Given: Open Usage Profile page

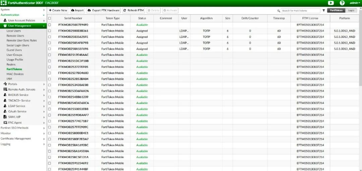Looking at the screenshot, I should [15, 59].
